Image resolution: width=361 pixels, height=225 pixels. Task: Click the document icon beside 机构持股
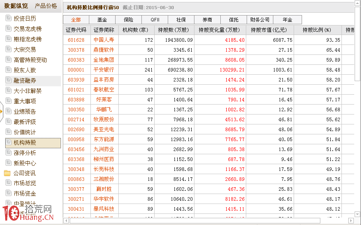pos(8,142)
